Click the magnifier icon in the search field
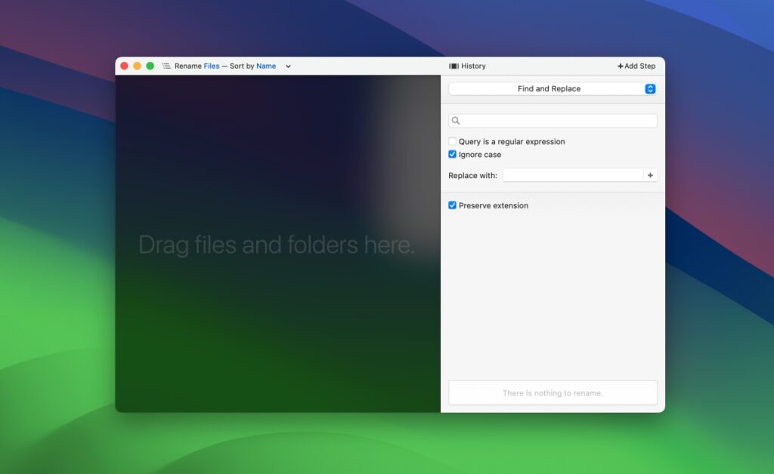The width and height of the screenshot is (774, 474). coord(454,120)
